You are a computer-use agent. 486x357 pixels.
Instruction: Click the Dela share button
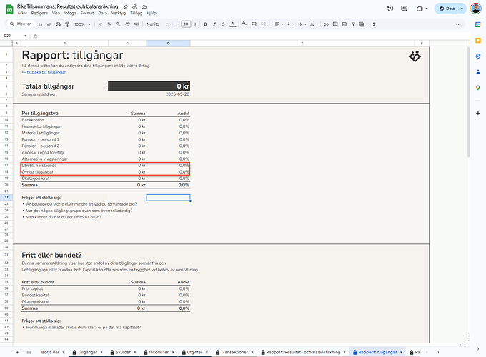click(447, 9)
